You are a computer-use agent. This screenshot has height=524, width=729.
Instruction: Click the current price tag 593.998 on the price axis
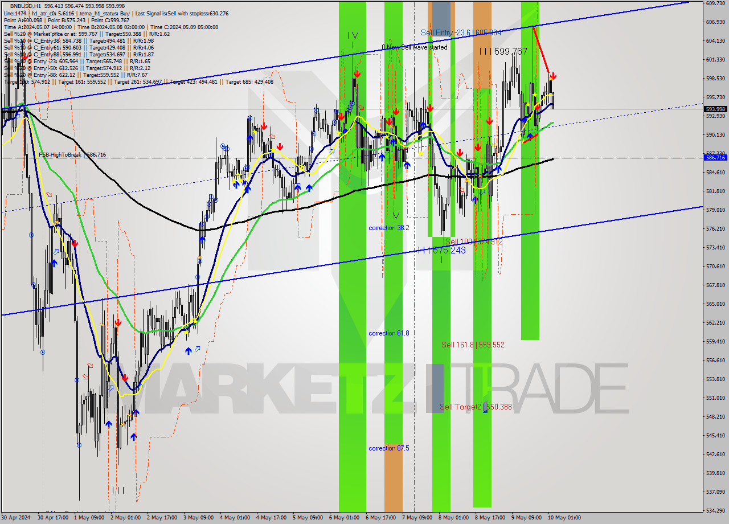tap(715, 109)
